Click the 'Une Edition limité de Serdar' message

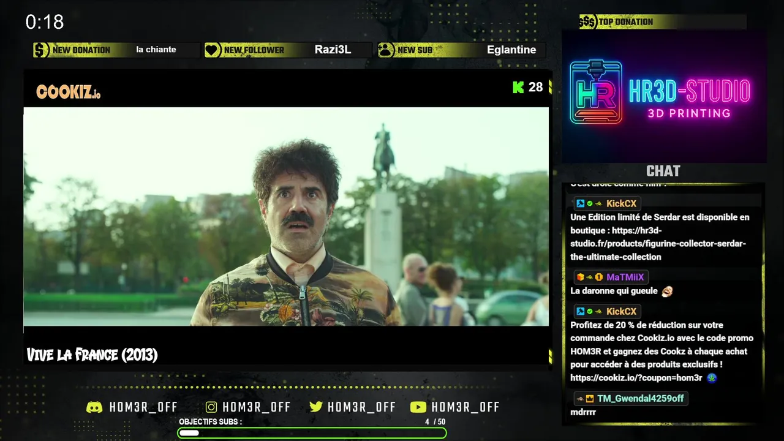coord(659,237)
